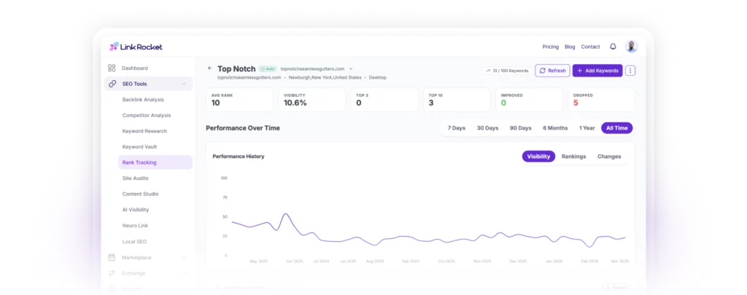Click the SEO Tools link icon
The image size is (747, 295).
pos(112,84)
